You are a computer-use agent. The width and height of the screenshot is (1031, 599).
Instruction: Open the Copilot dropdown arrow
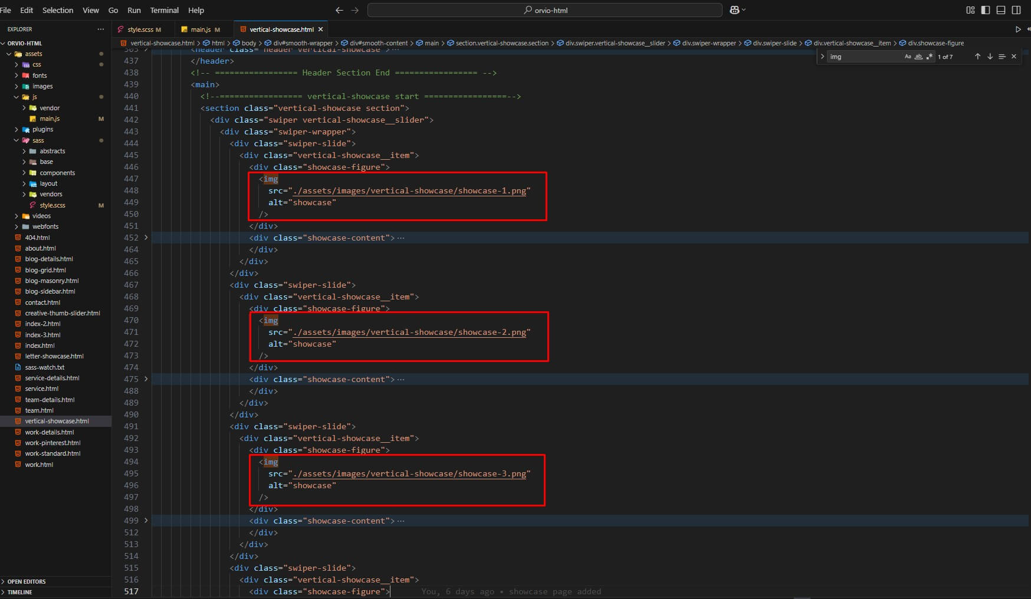[x=744, y=10]
